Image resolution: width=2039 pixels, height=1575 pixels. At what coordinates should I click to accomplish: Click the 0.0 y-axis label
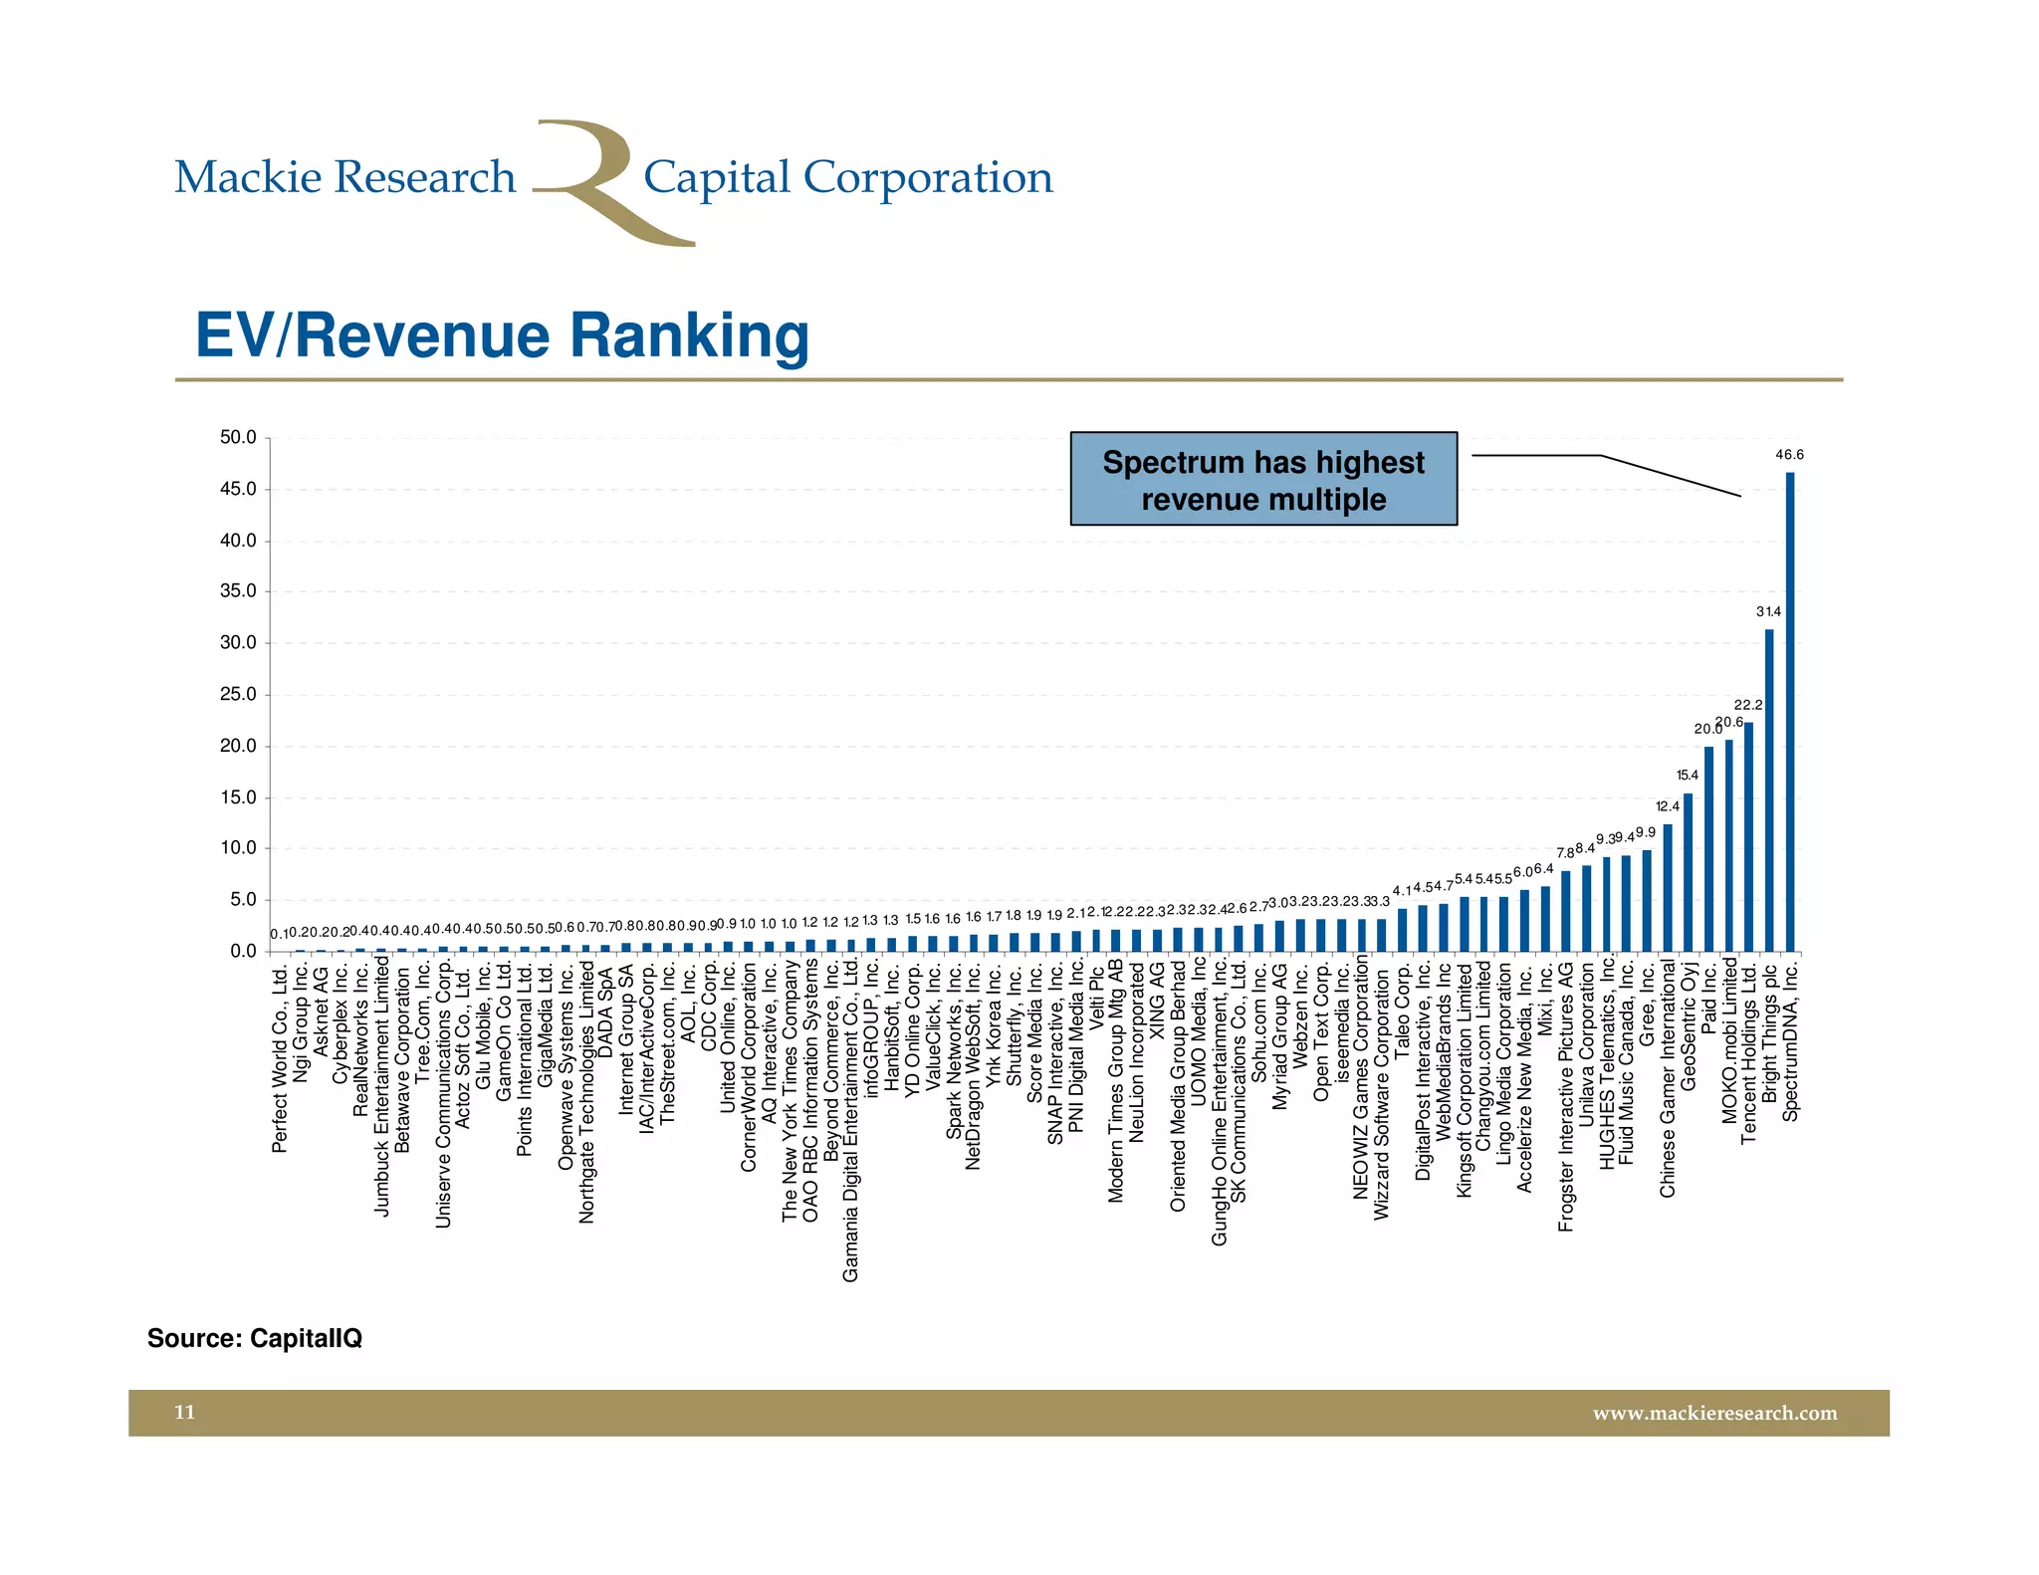click(243, 951)
